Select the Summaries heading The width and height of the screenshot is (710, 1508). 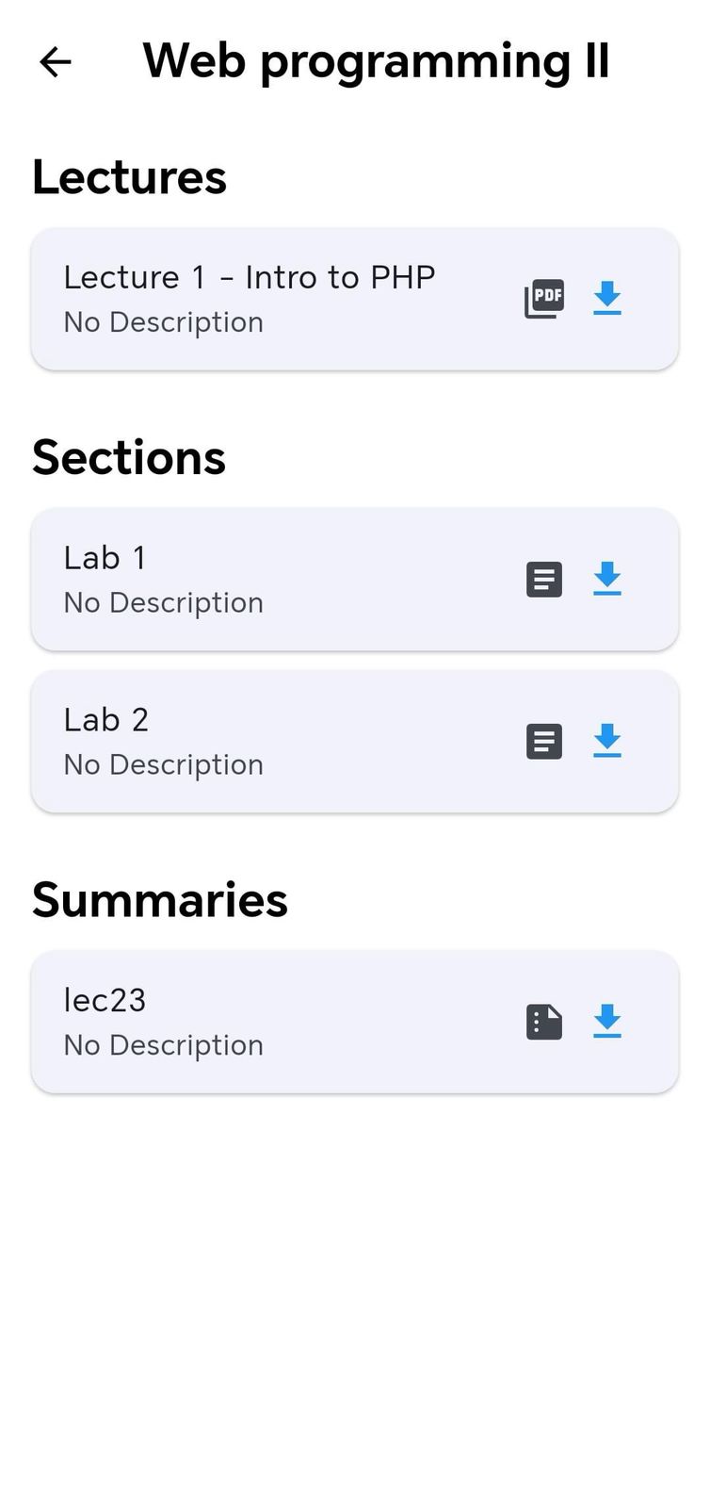pyautogui.click(x=160, y=900)
